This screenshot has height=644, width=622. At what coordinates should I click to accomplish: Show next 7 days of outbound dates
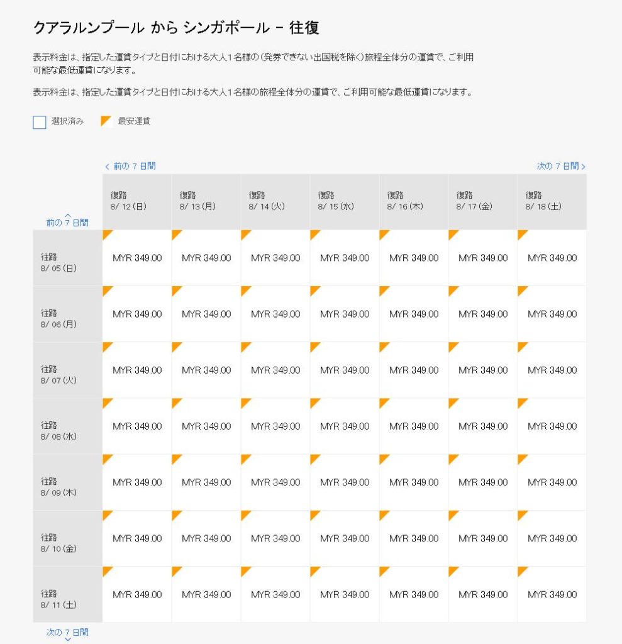(x=67, y=634)
